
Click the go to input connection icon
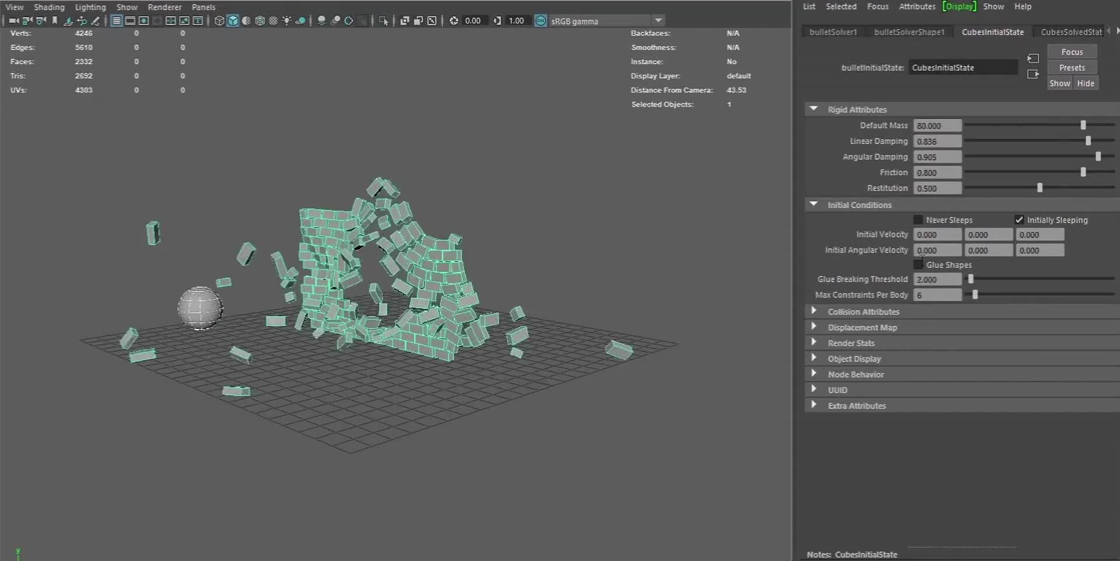[x=1033, y=58]
